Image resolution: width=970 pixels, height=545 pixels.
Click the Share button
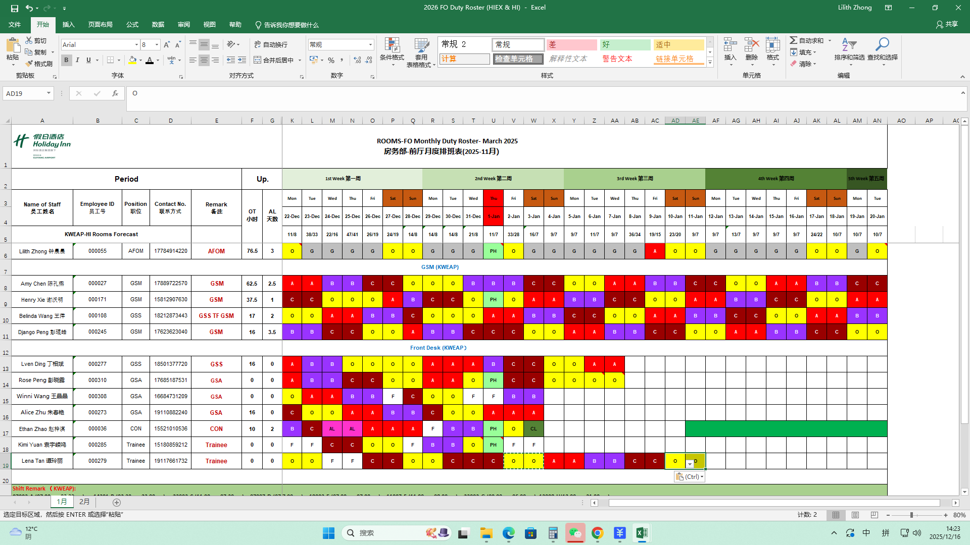(x=947, y=24)
